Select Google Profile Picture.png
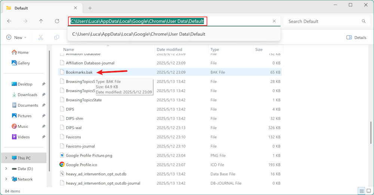Screen dimensions: 374x195 (x=170, y=155)
